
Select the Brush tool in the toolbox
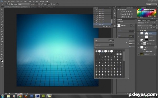coord(2,27)
